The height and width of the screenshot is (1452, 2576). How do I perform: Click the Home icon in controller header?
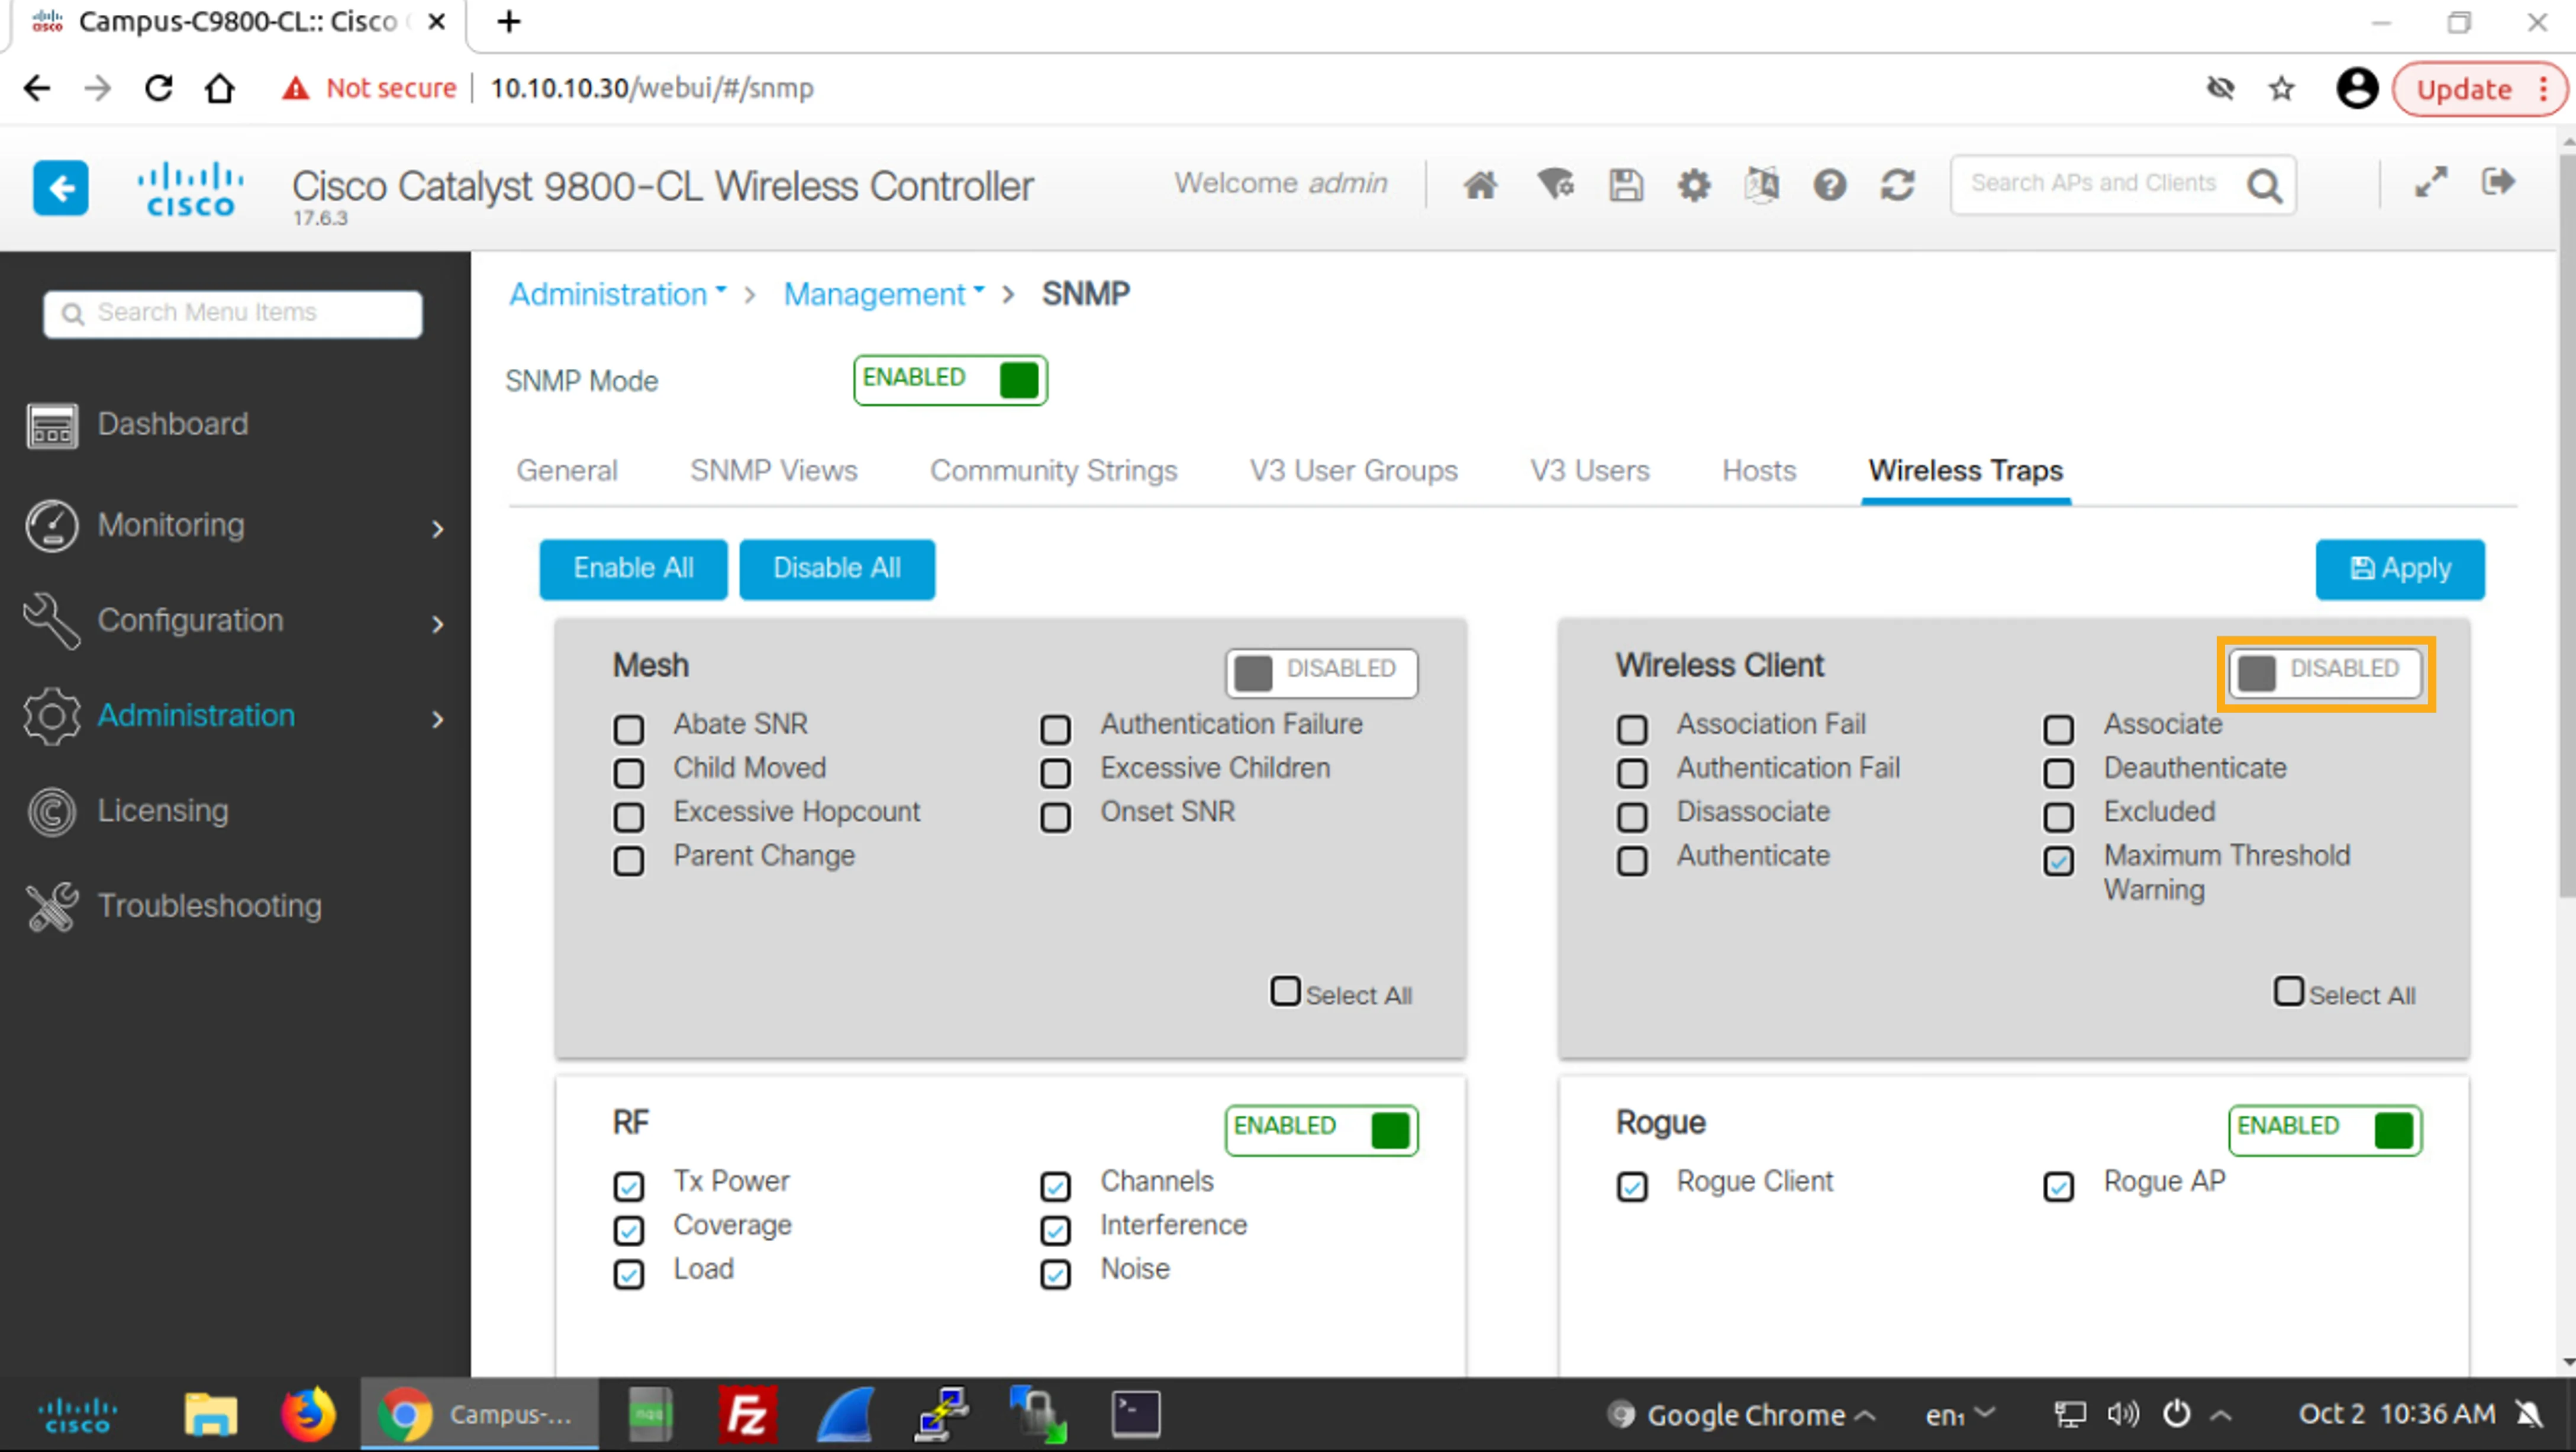[x=1480, y=185]
